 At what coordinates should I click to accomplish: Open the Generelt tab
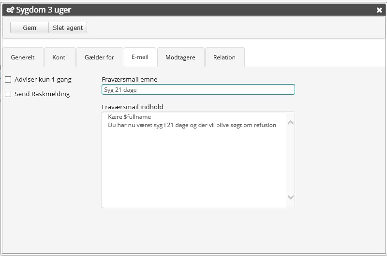[x=23, y=57]
